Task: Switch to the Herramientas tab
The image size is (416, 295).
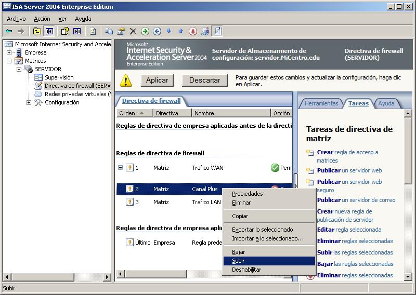Action: (x=321, y=103)
